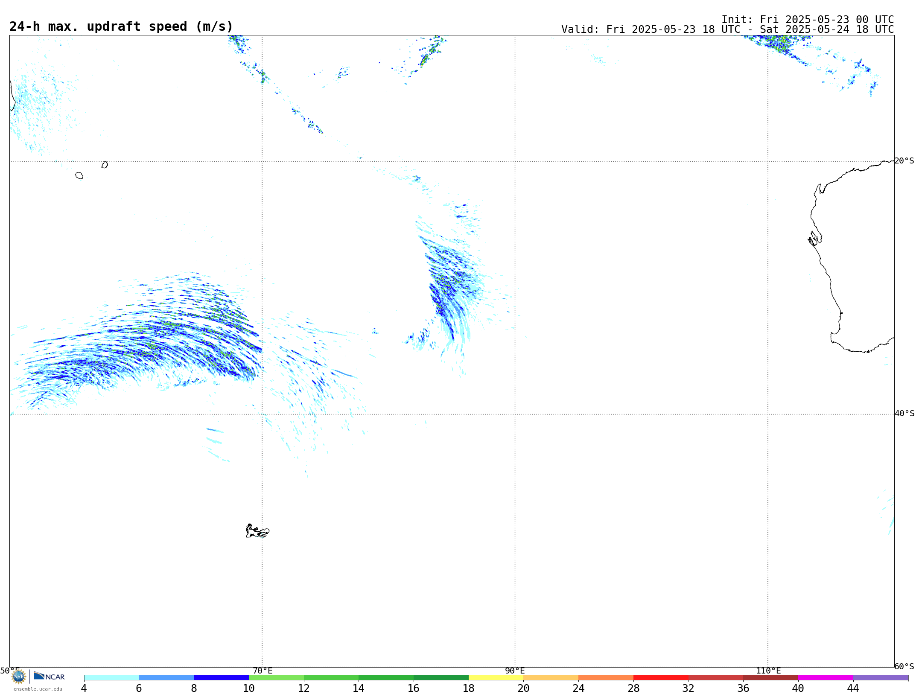The height and width of the screenshot is (694, 922).
Task: Click the NCAR logo
Action: pyautogui.click(x=49, y=676)
